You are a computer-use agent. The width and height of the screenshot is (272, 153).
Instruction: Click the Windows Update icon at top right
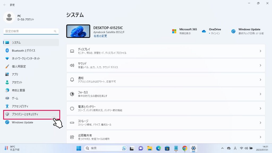[x=233, y=31]
